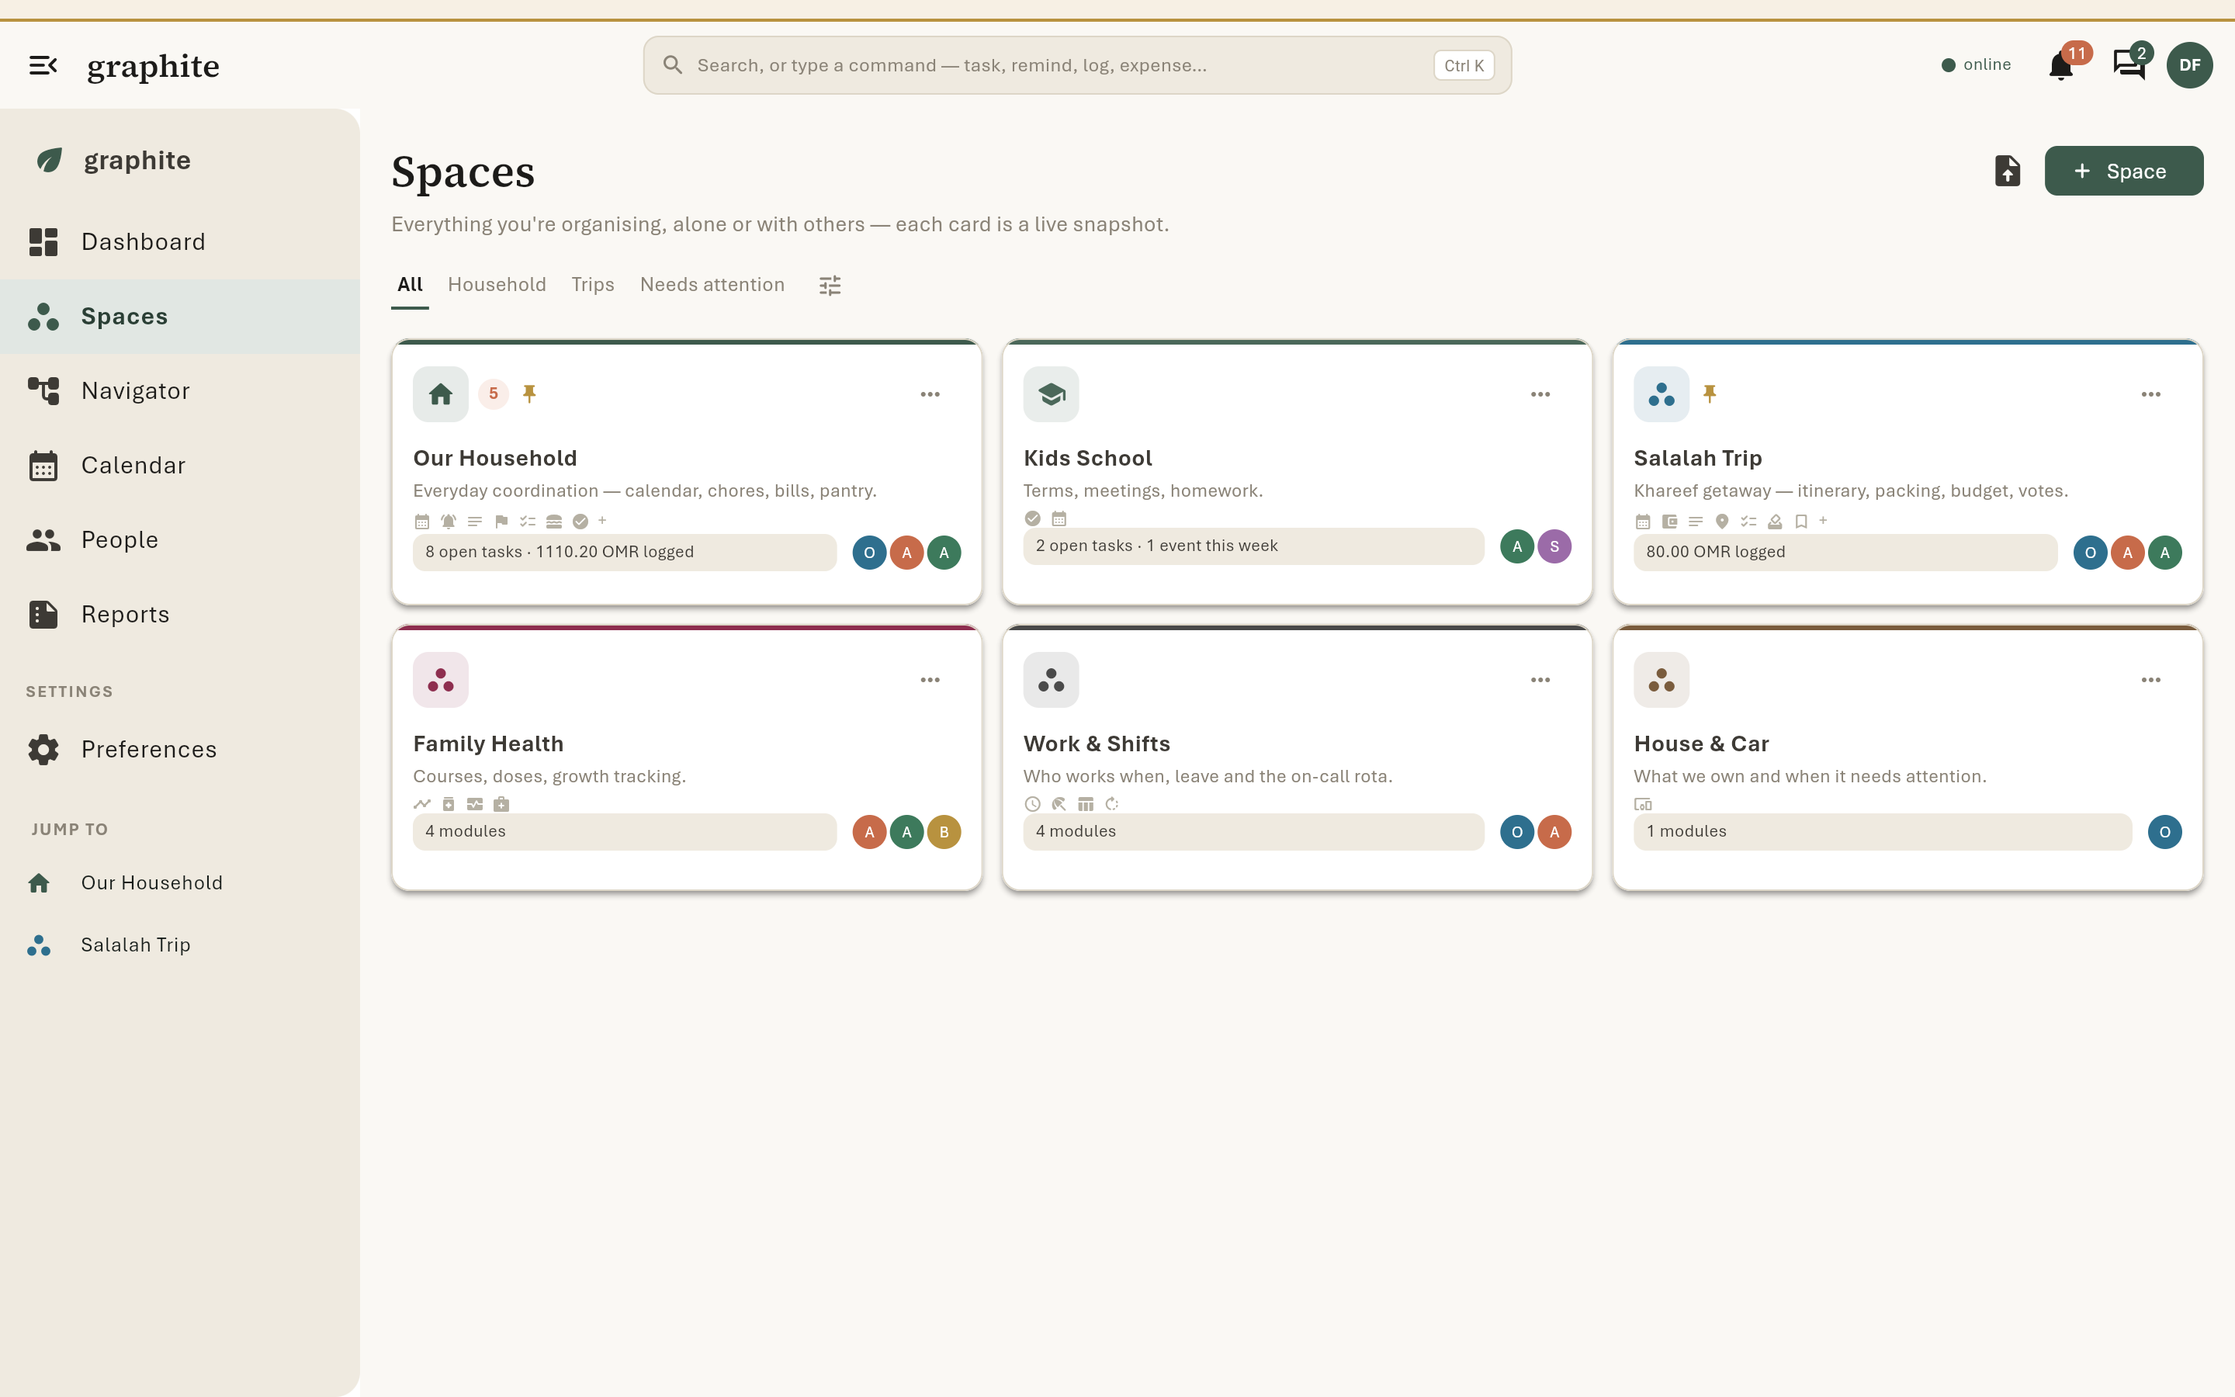Toggle the pin on Our Household card
The width and height of the screenshot is (2235, 1397).
coord(529,393)
